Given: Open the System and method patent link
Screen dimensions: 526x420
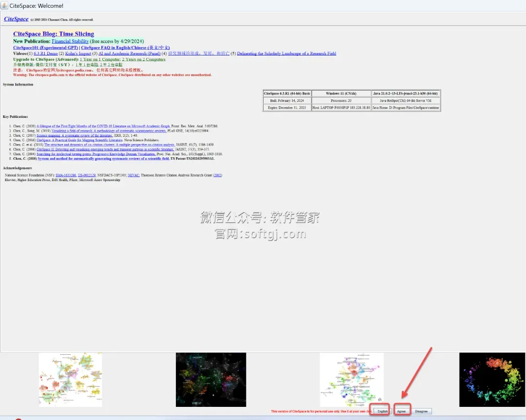Looking at the screenshot, I should [x=104, y=159].
